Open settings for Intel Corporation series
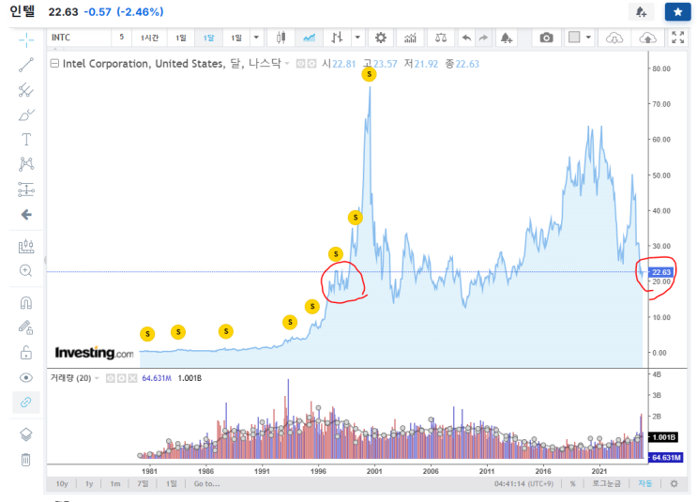This screenshot has height=502, width=697. (x=312, y=64)
